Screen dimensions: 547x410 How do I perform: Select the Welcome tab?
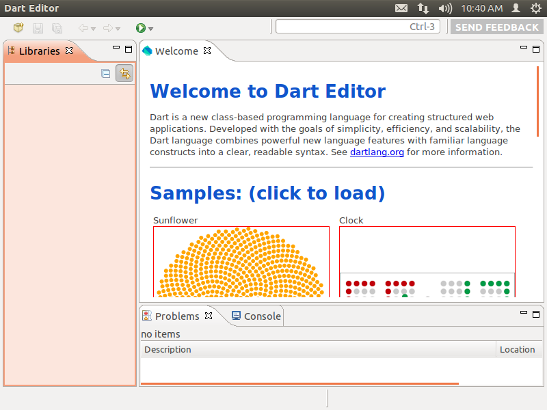176,51
